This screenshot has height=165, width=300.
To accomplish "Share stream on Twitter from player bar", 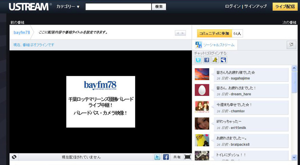I will 157,157.
